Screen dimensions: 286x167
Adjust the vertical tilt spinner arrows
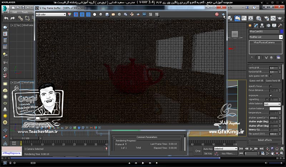coord(280,68)
